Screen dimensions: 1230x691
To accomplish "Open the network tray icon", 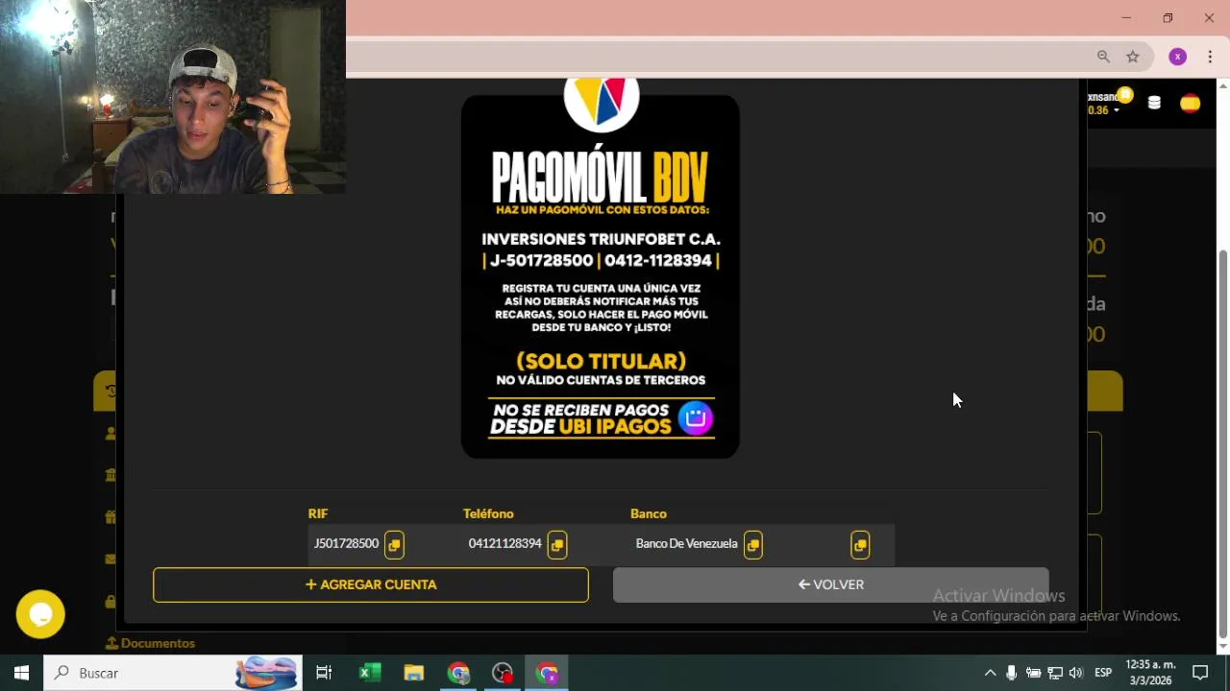I will [x=1055, y=673].
